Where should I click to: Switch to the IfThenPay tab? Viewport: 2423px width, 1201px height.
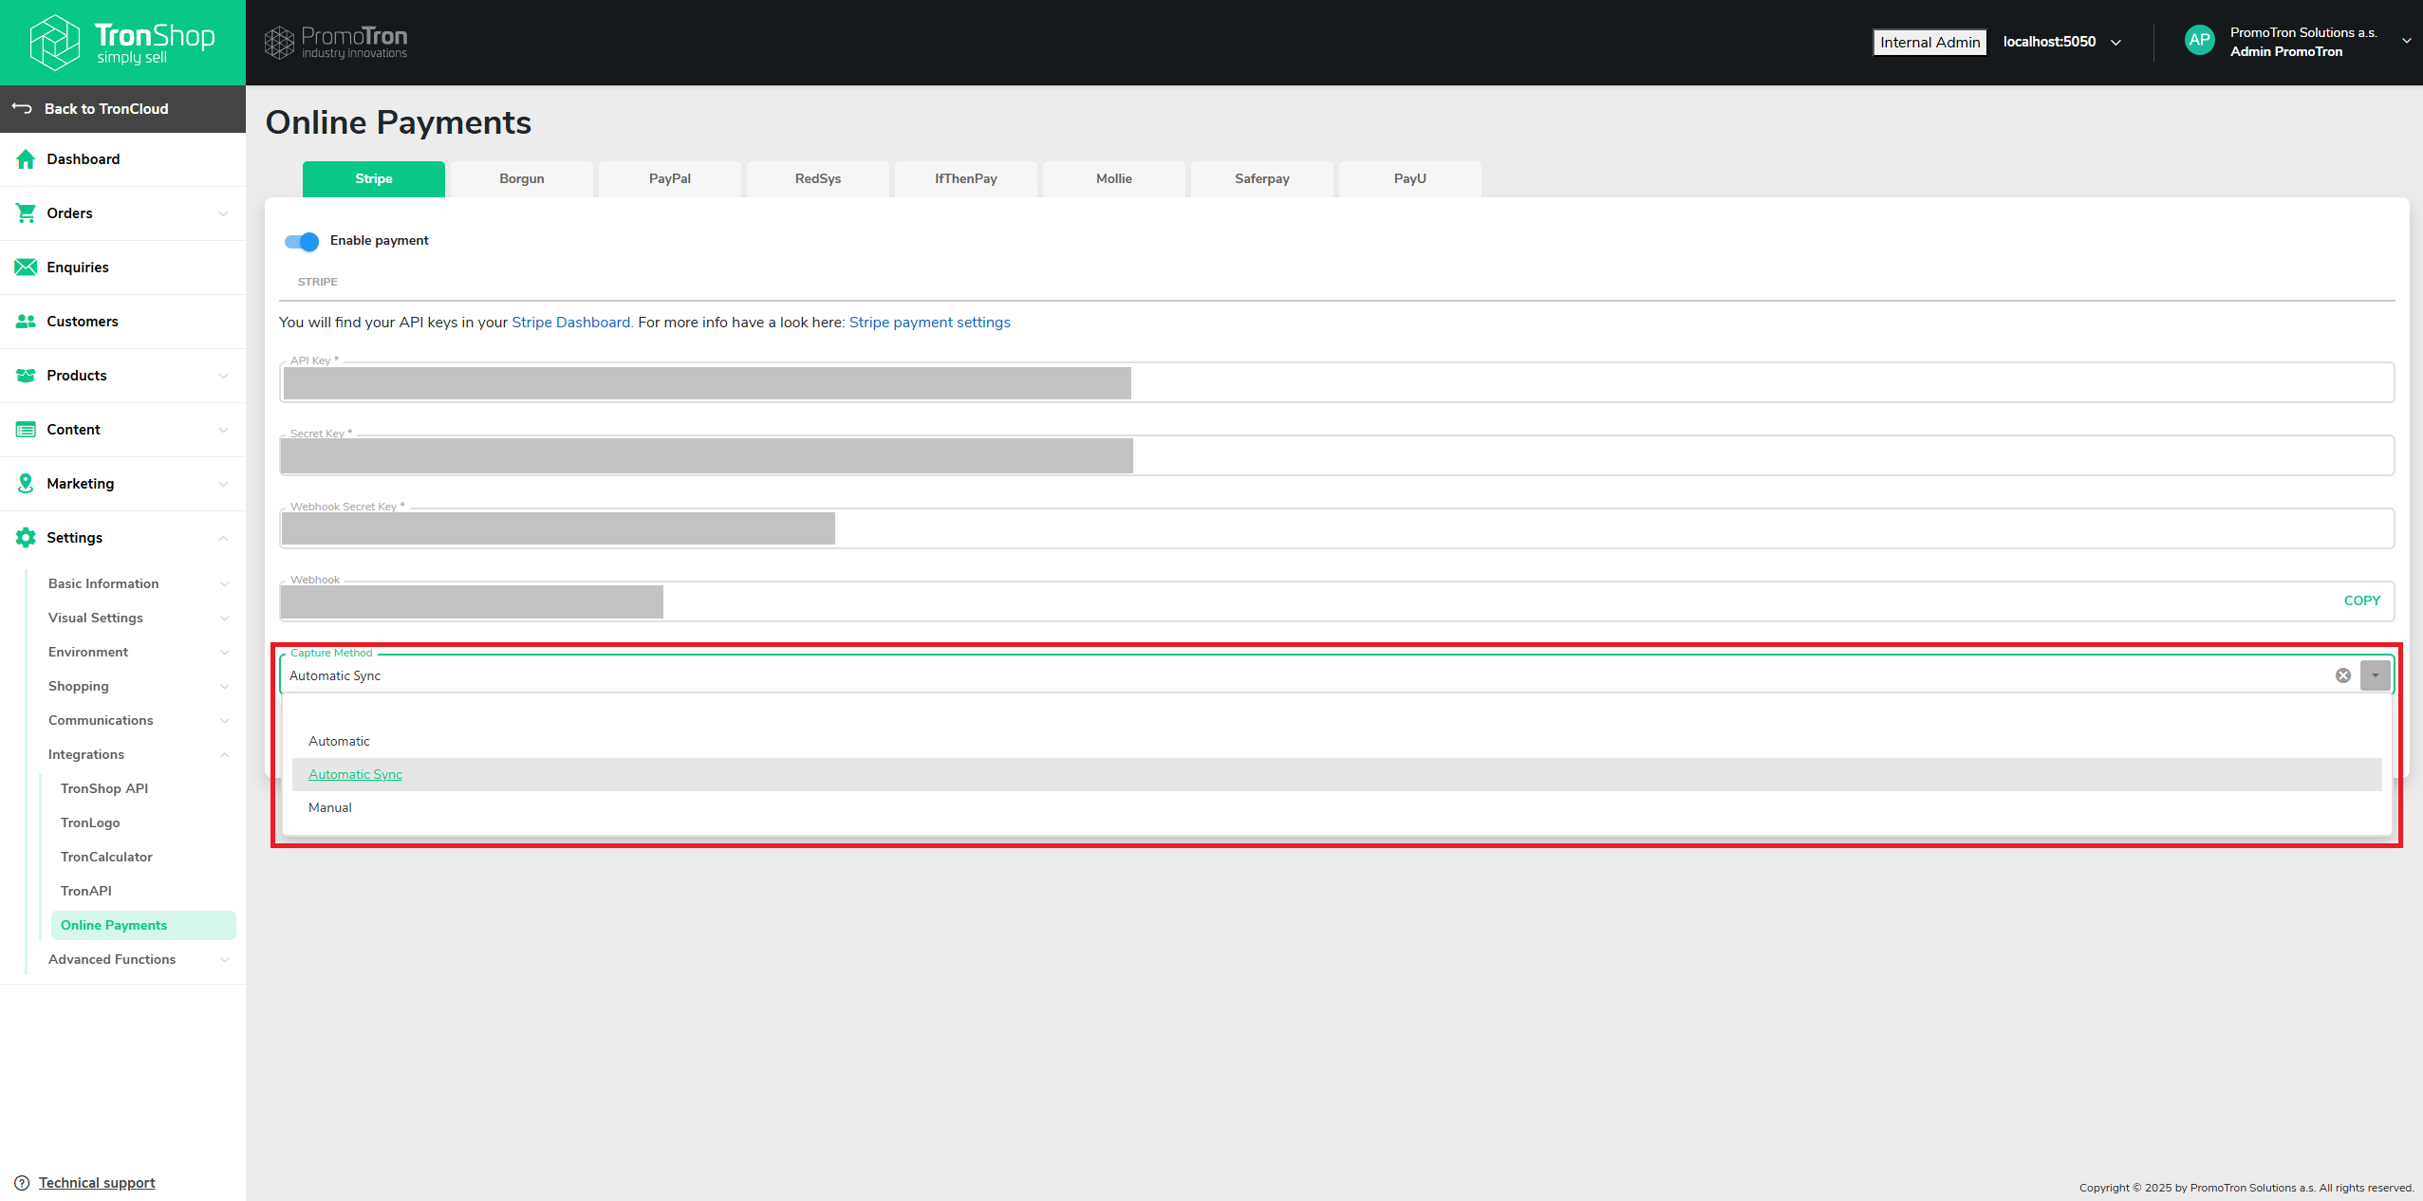point(966,179)
